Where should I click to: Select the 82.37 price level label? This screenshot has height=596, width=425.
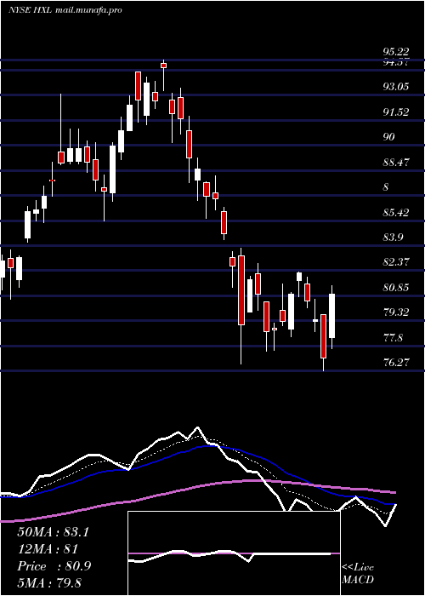pos(396,262)
